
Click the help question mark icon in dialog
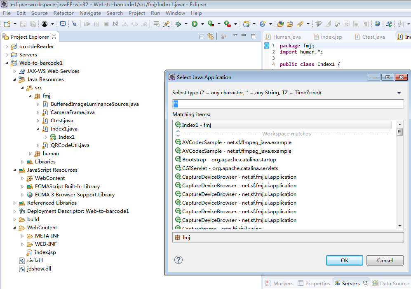pyautogui.click(x=178, y=260)
